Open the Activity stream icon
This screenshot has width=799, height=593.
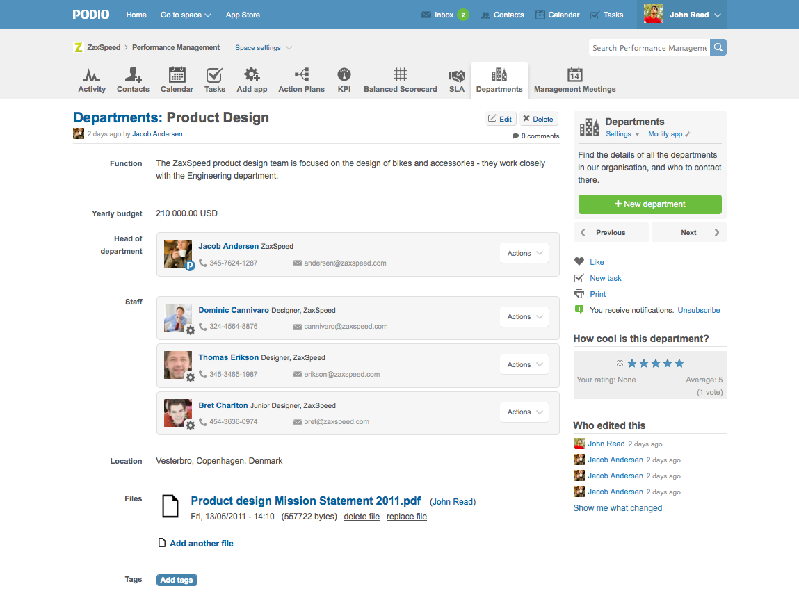coord(92,75)
